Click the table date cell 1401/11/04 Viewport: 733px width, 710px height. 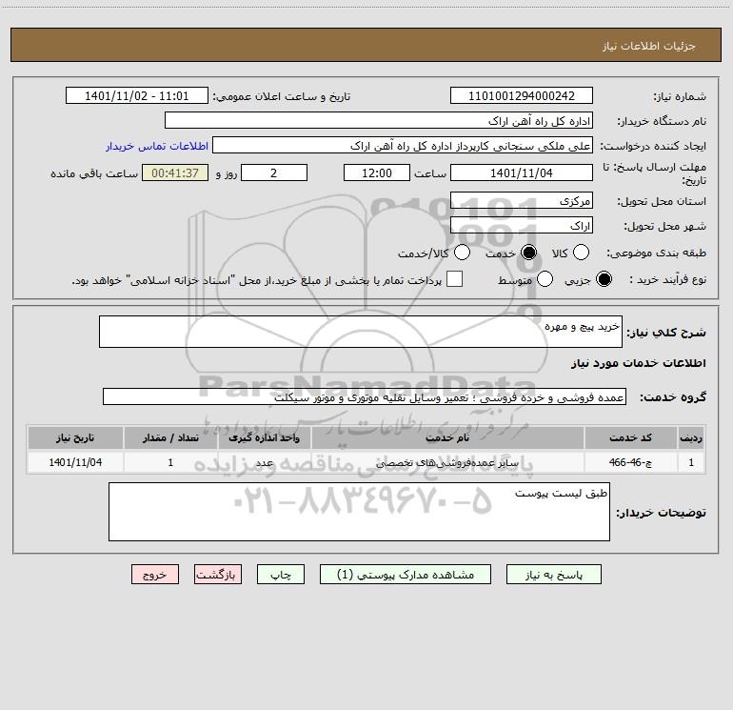coord(75,462)
